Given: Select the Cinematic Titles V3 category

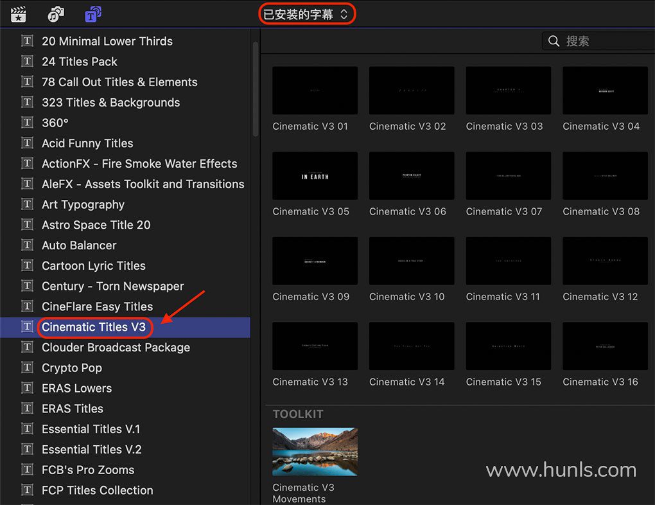Looking at the screenshot, I should point(94,327).
